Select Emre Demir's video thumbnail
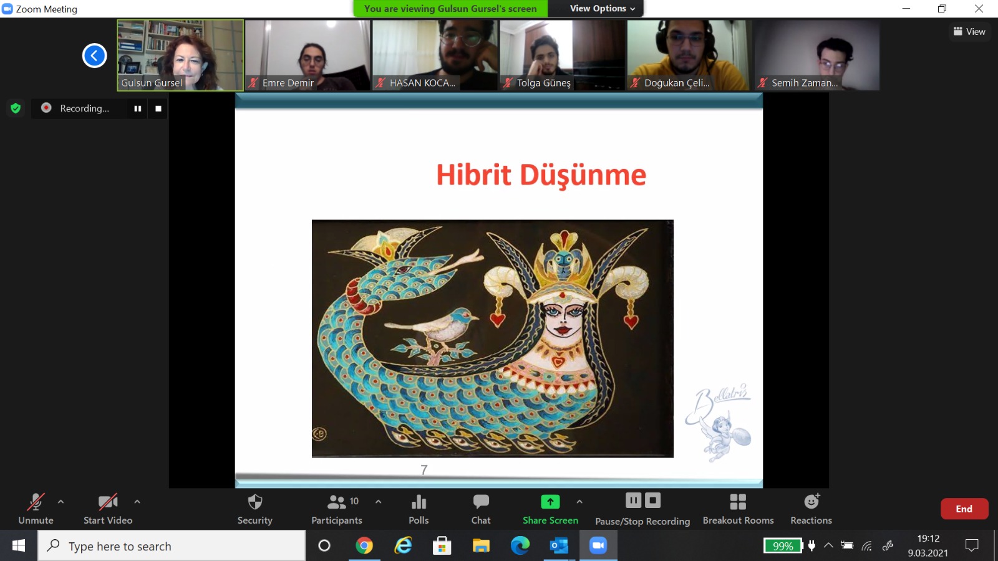998x561 pixels. 308,55
